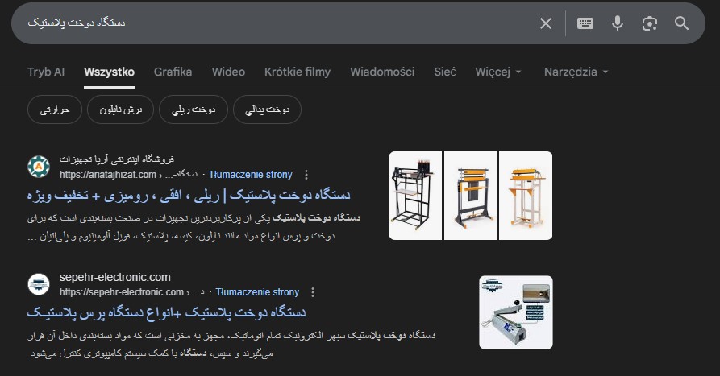Open the hand impulse sealer thumbnail
This screenshot has height=376, width=720.
516,312
